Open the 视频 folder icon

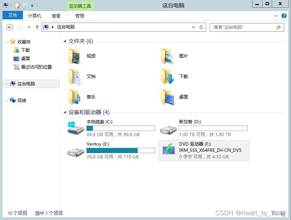point(75,56)
